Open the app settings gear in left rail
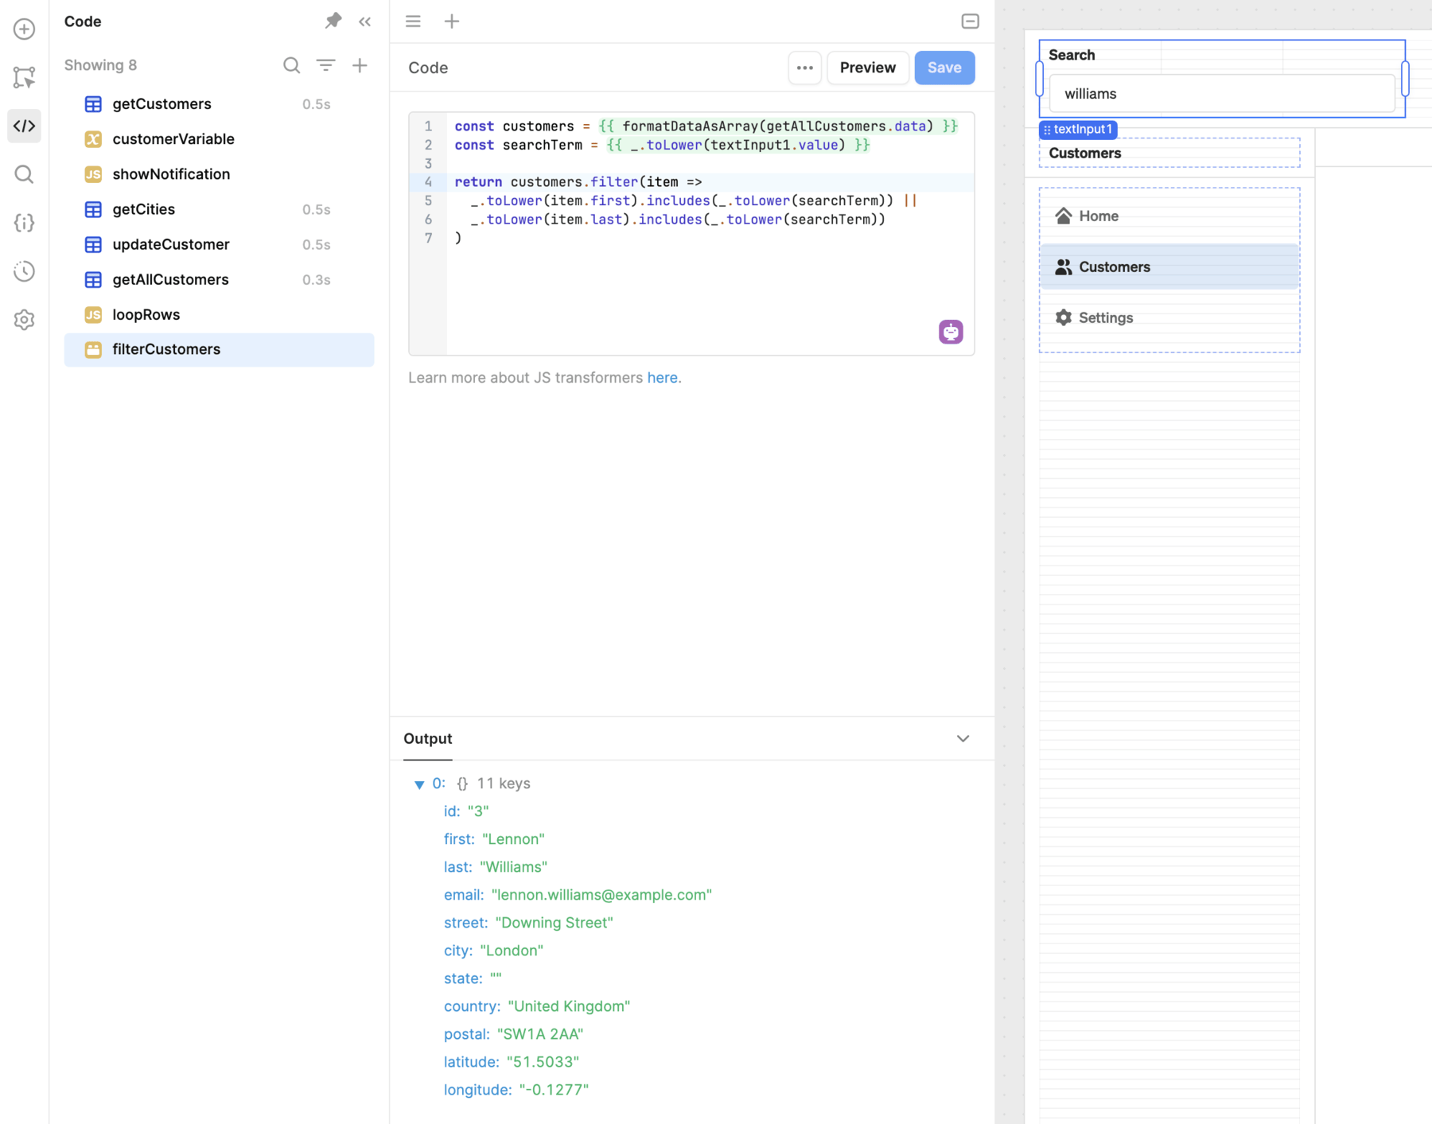The height and width of the screenshot is (1124, 1432). (x=25, y=320)
